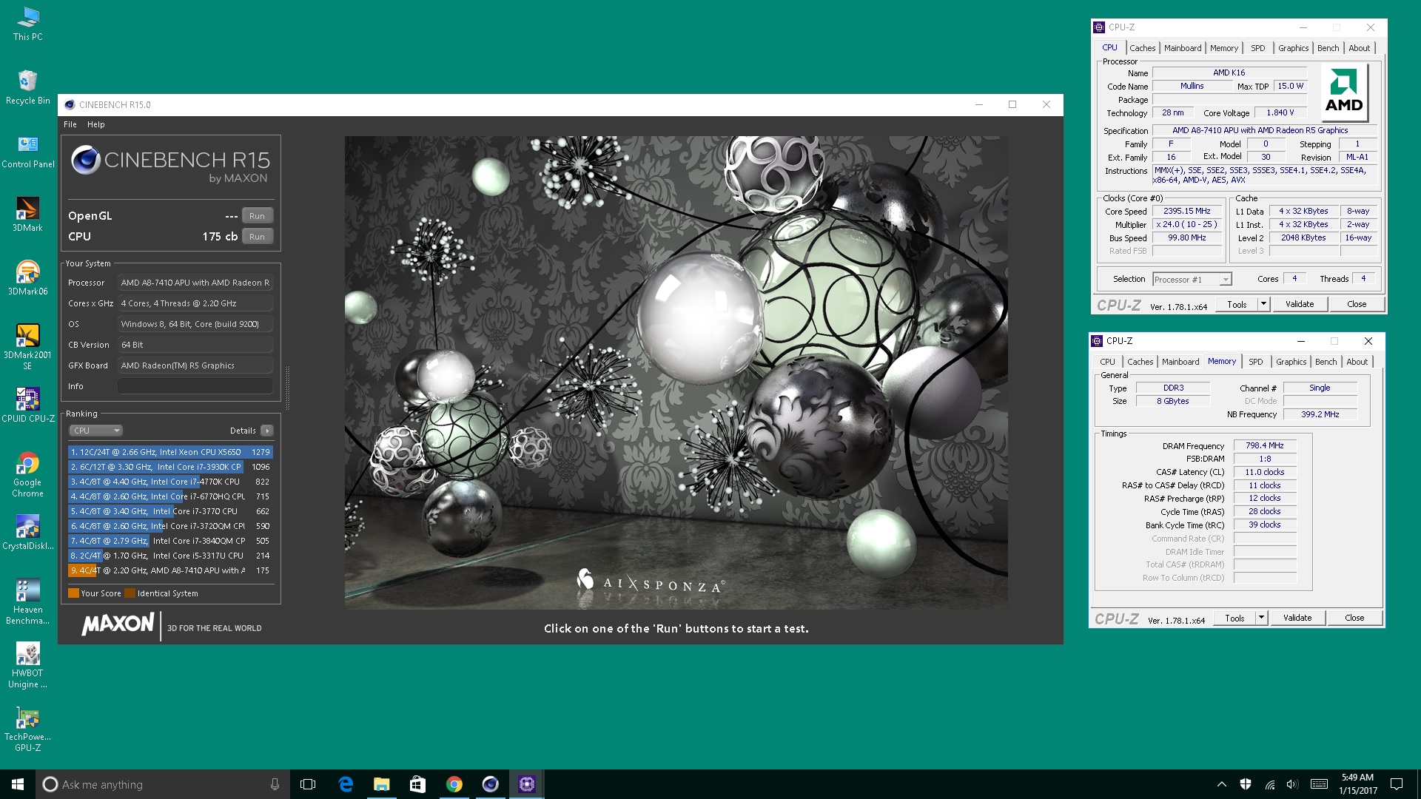Click the Windows Defender tray icon
The image size is (1421, 799).
click(x=1246, y=784)
